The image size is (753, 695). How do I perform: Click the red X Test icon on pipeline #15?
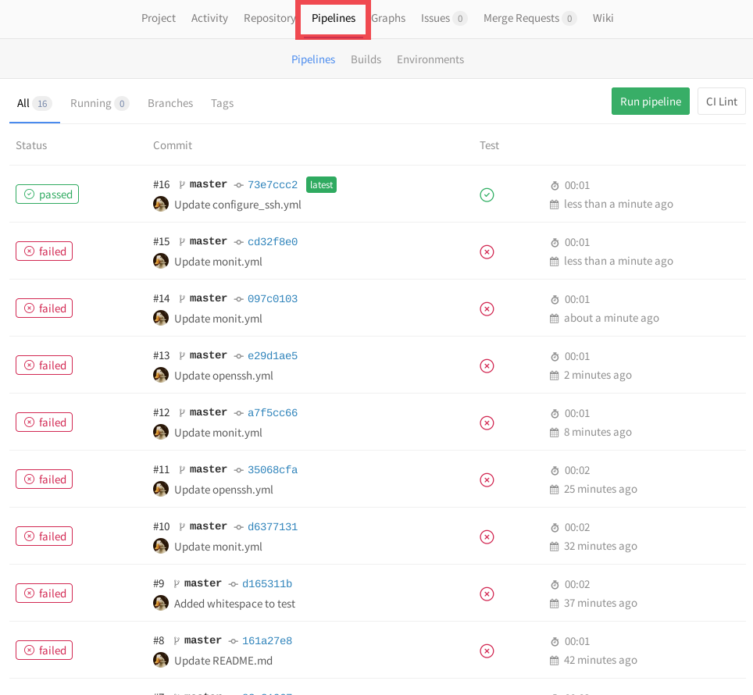(x=487, y=252)
